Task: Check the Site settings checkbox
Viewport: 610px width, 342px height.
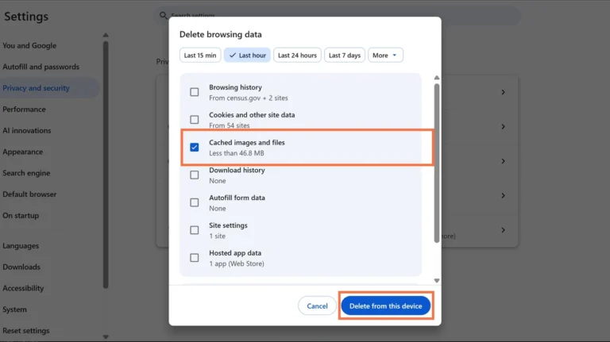Action: [x=194, y=230]
